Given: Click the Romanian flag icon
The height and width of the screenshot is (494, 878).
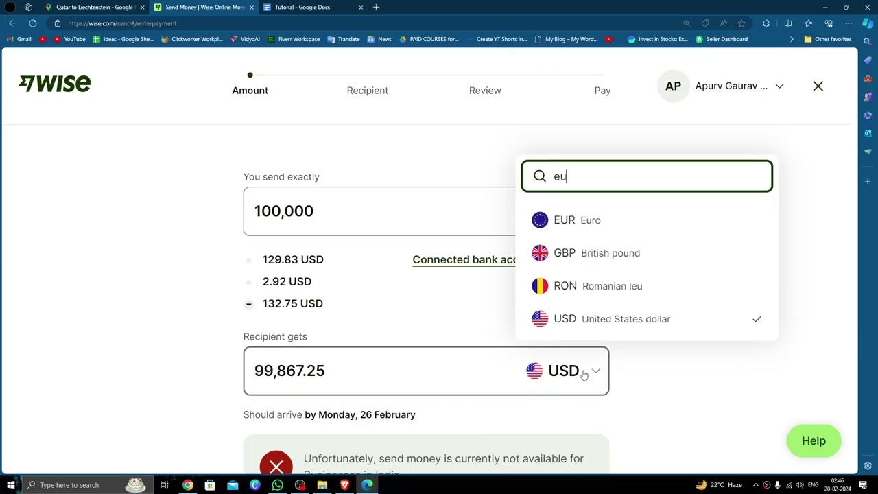Looking at the screenshot, I should point(540,286).
